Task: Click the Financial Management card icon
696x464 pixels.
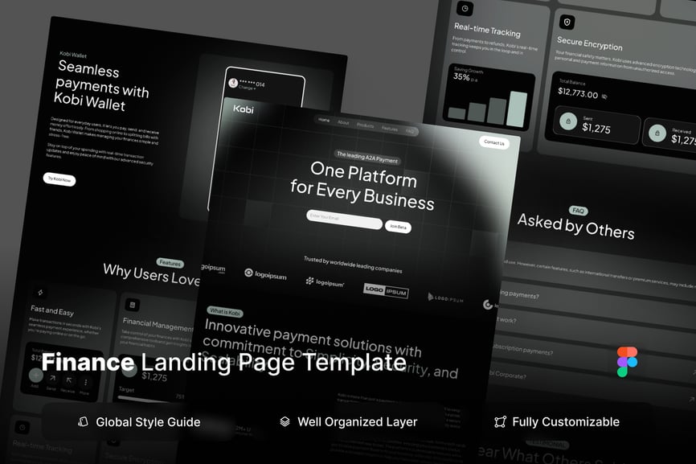Action: [132, 305]
